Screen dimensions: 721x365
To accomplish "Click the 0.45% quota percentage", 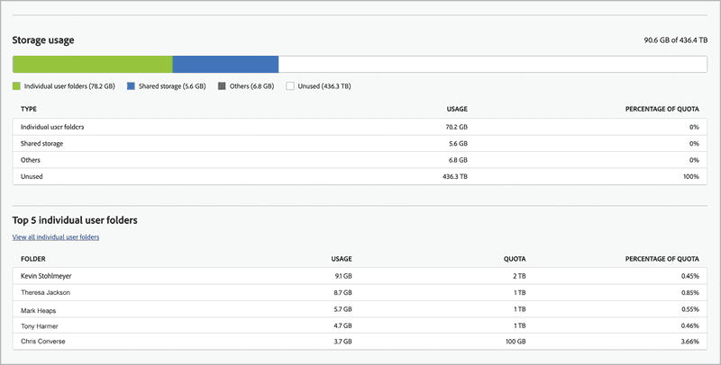I will [x=690, y=276].
